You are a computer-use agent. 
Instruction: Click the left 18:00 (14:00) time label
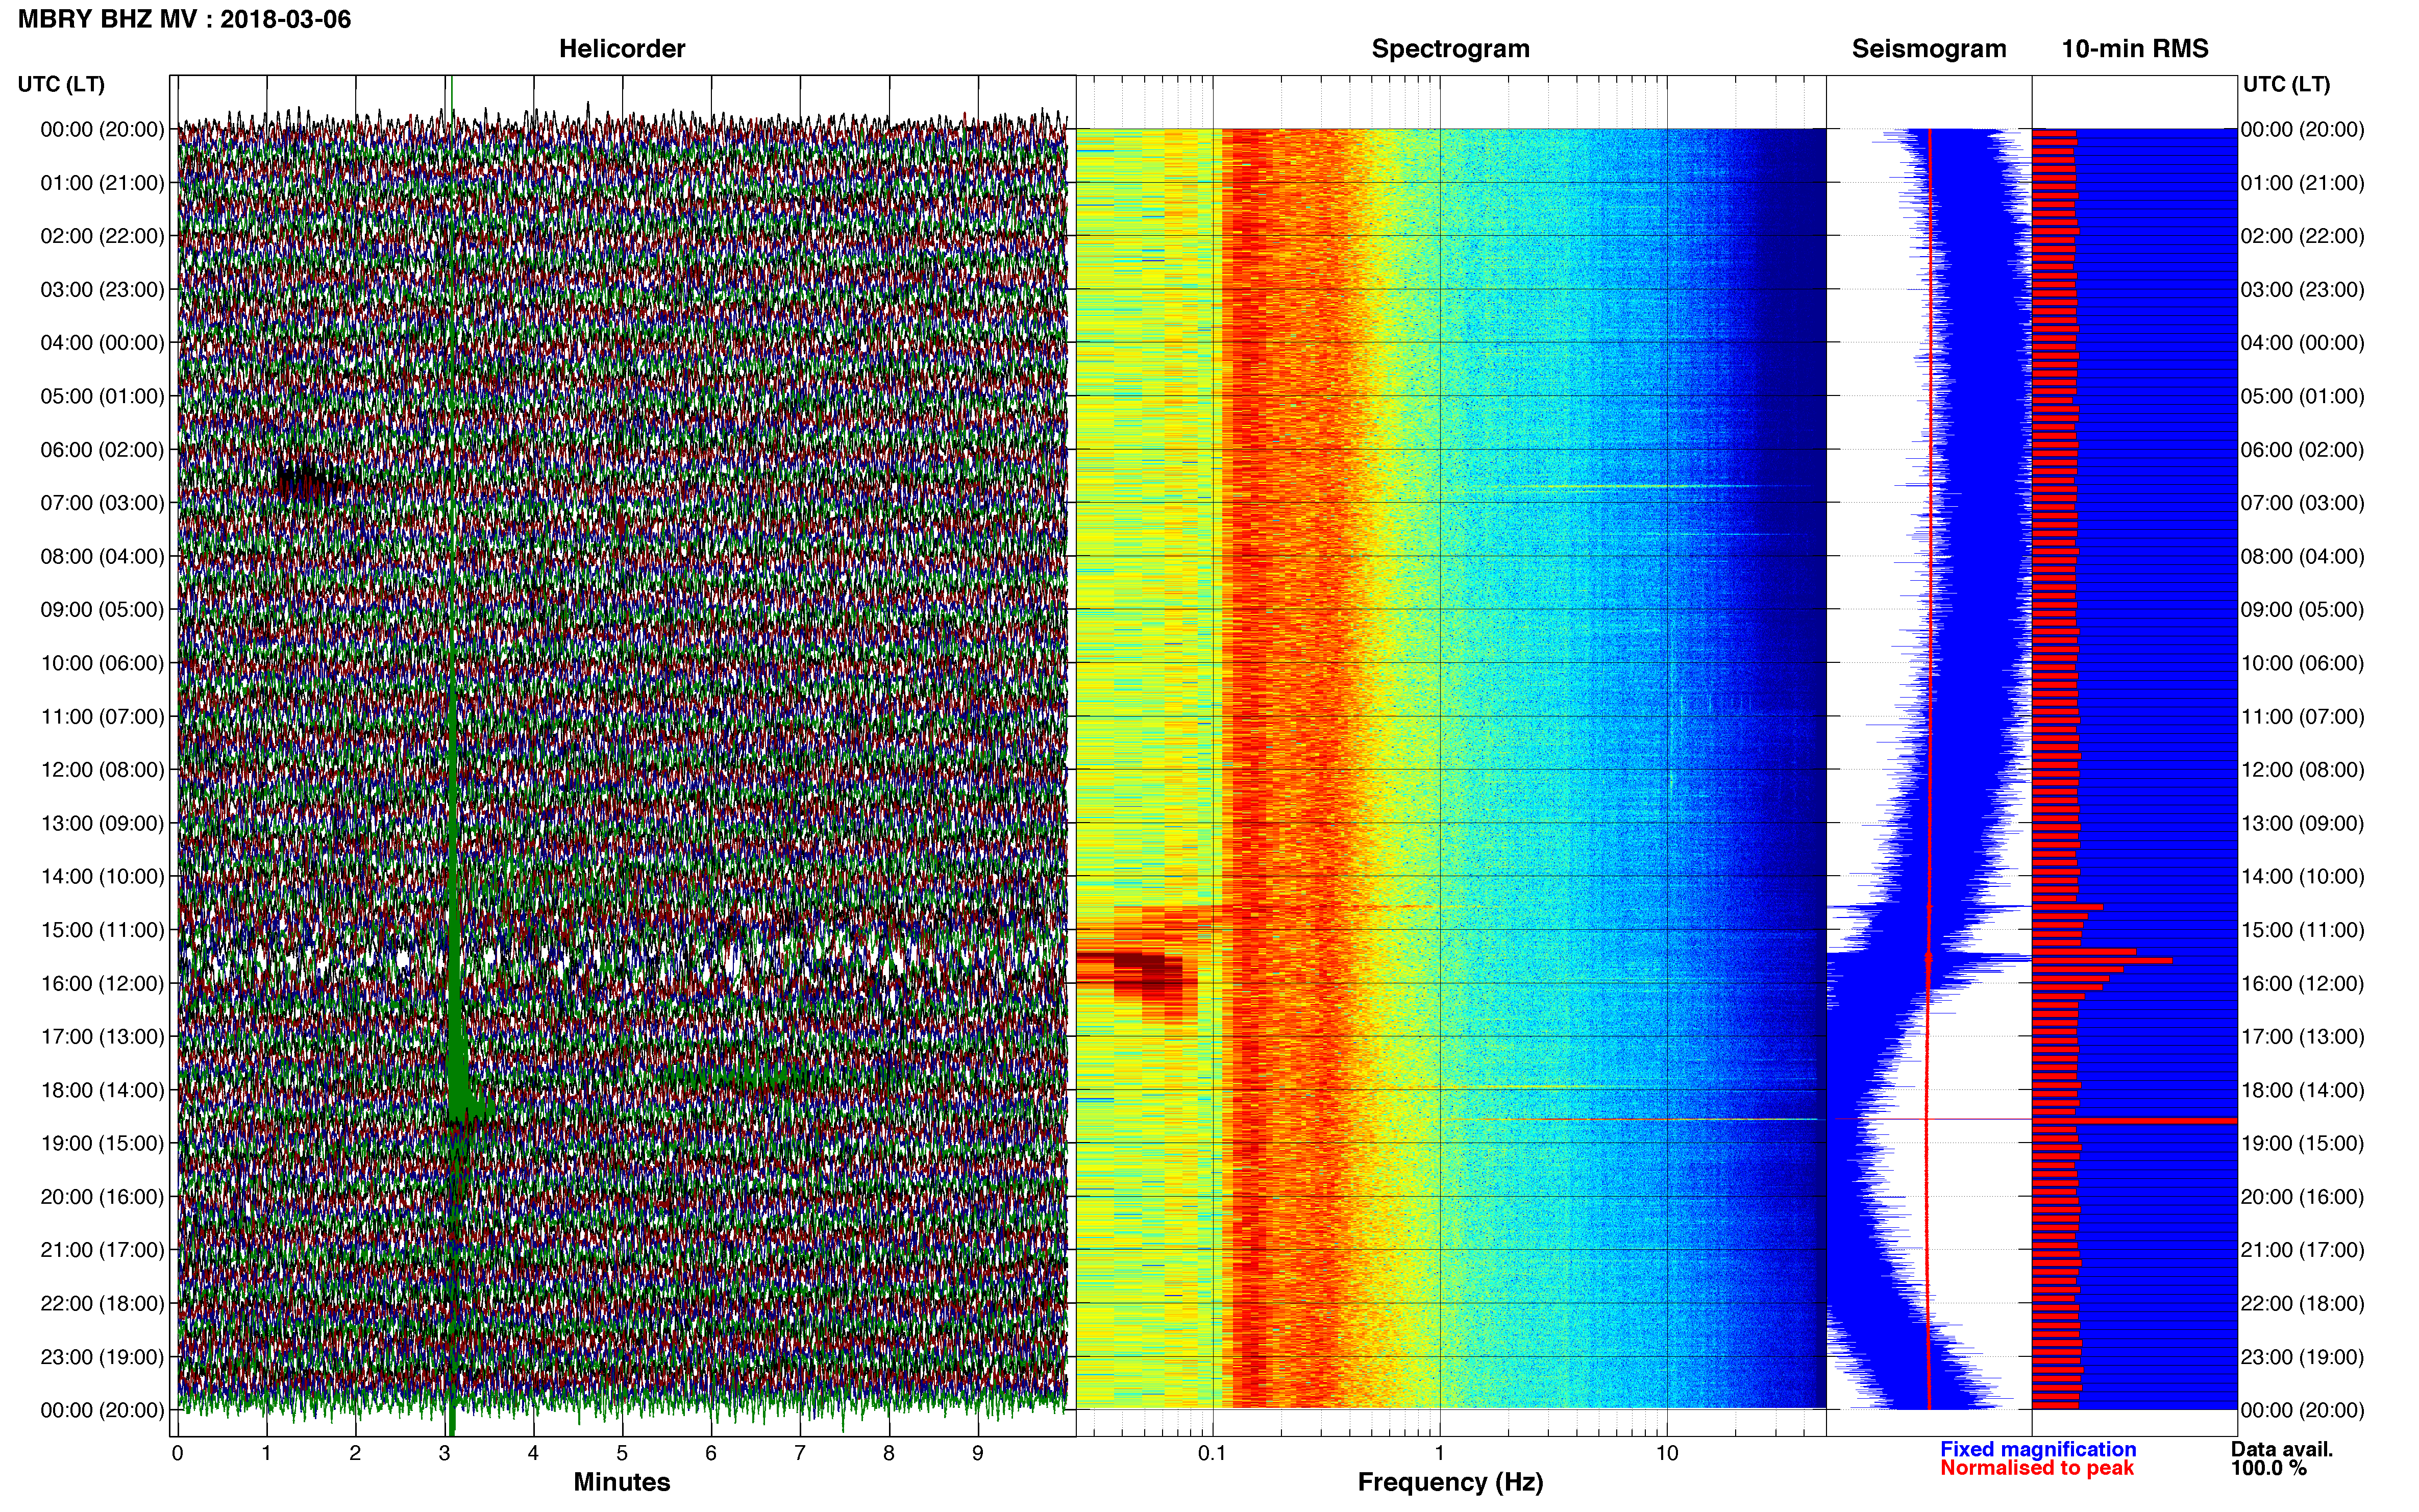tap(102, 1090)
